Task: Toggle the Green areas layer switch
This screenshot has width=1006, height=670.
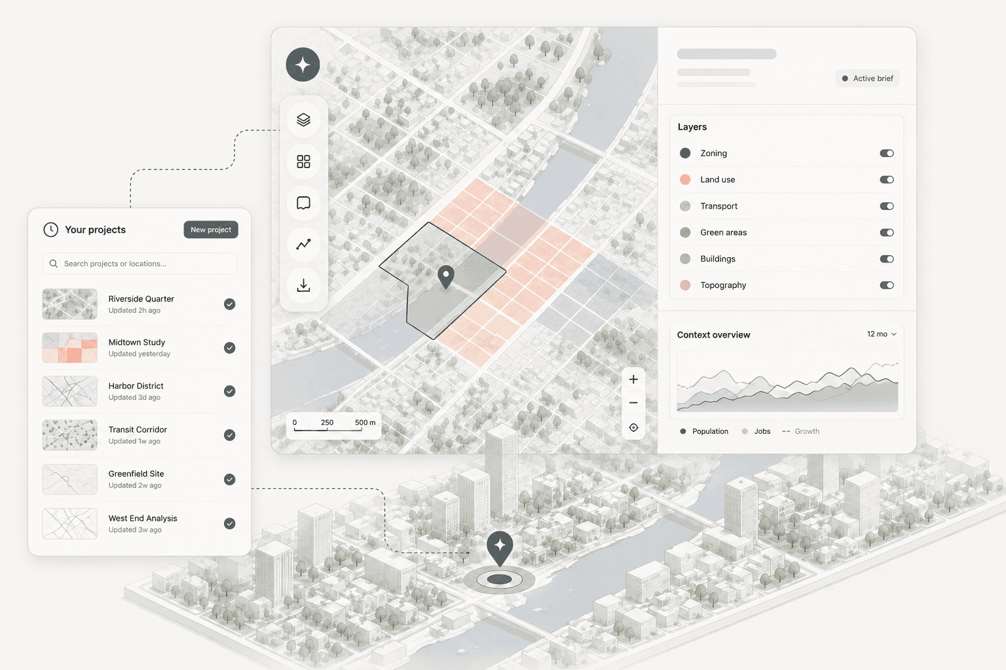Action: [x=887, y=232]
